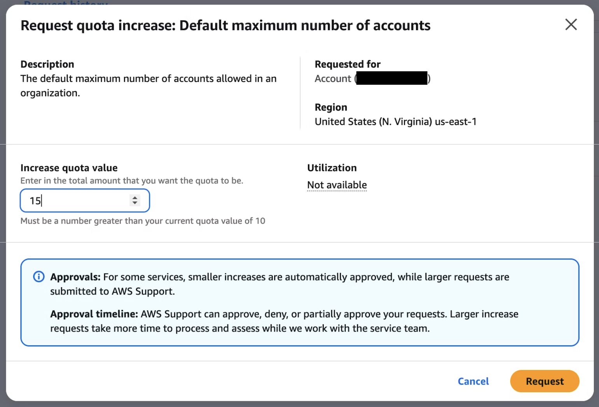Increment quota value with up arrow
The width and height of the screenshot is (599, 407).
[135, 198]
